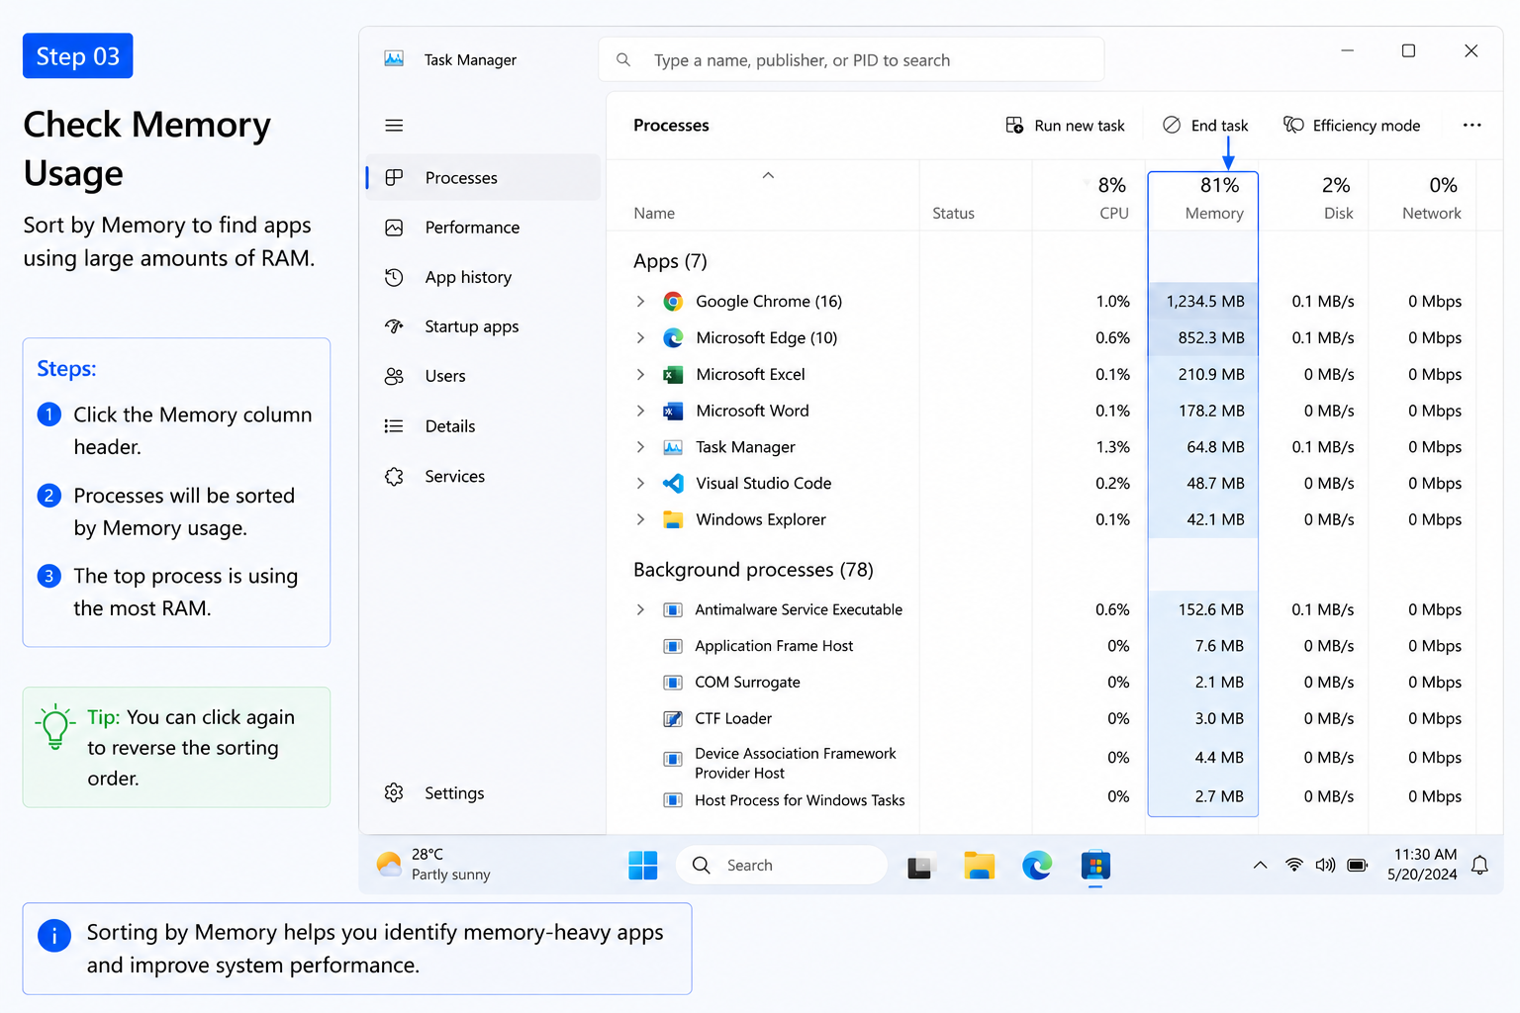Open the more options ellipsis menu
1520x1013 pixels.
coord(1472,126)
